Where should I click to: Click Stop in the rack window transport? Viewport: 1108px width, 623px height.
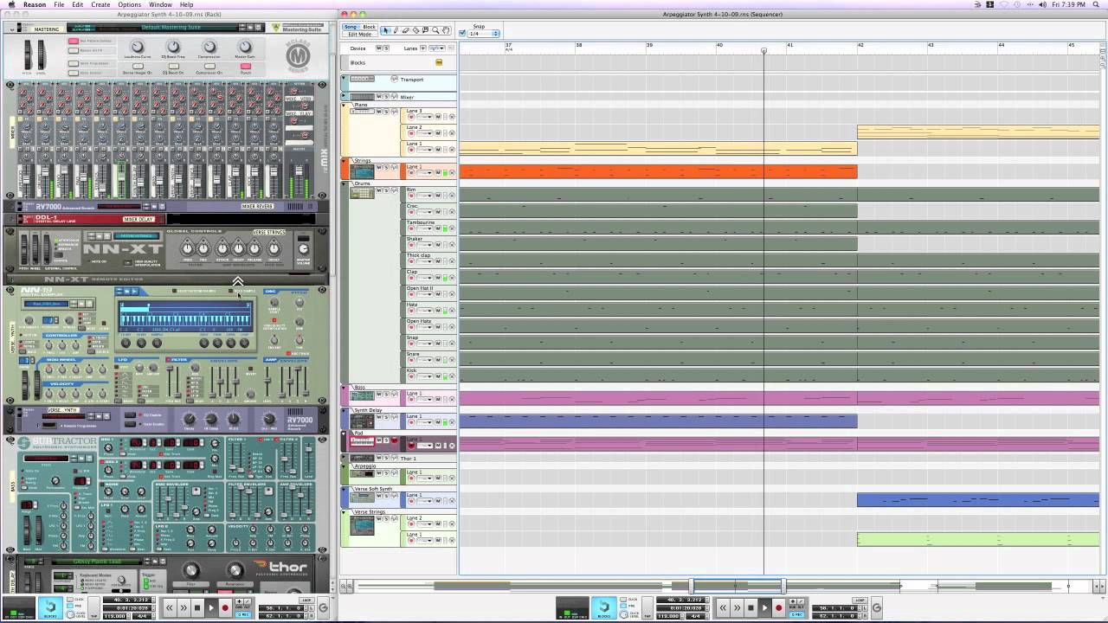(197, 607)
